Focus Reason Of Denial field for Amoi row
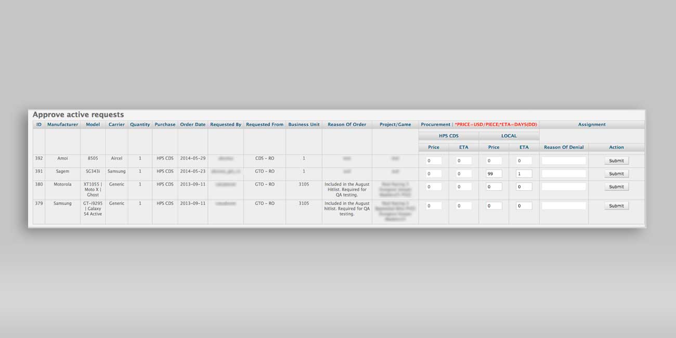Screen dimensions: 676x338 [564, 161]
